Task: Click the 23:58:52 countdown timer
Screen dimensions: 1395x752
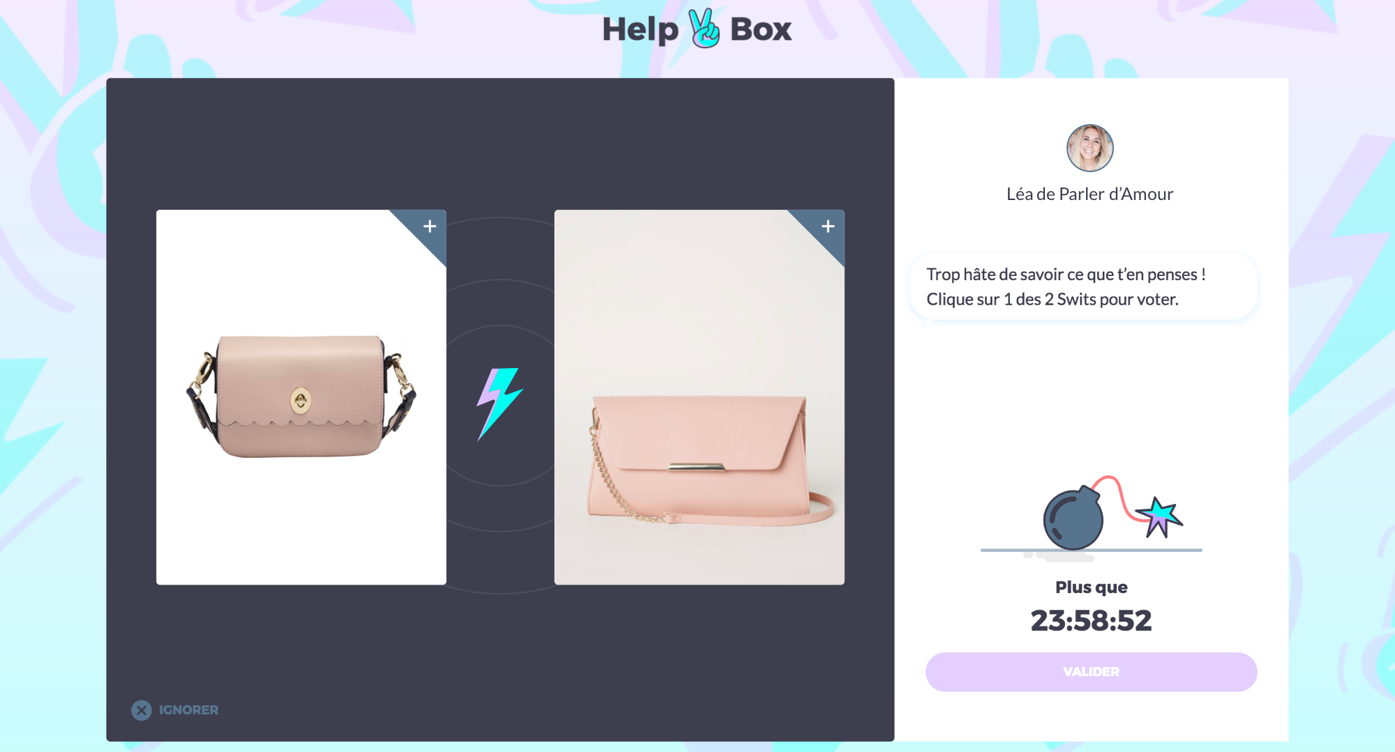Action: (x=1091, y=620)
